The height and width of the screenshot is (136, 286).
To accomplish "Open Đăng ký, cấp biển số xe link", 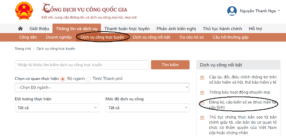I will [243, 105].
